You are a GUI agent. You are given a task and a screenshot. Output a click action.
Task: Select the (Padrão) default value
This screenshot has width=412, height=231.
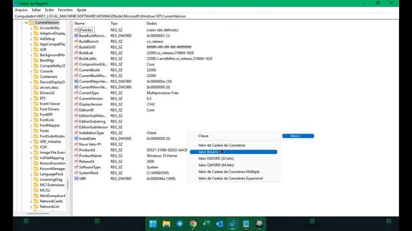86,30
